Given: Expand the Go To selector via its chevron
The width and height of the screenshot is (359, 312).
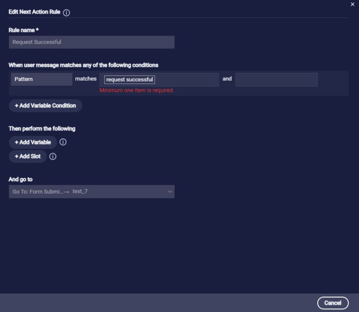Looking at the screenshot, I should click(x=170, y=191).
